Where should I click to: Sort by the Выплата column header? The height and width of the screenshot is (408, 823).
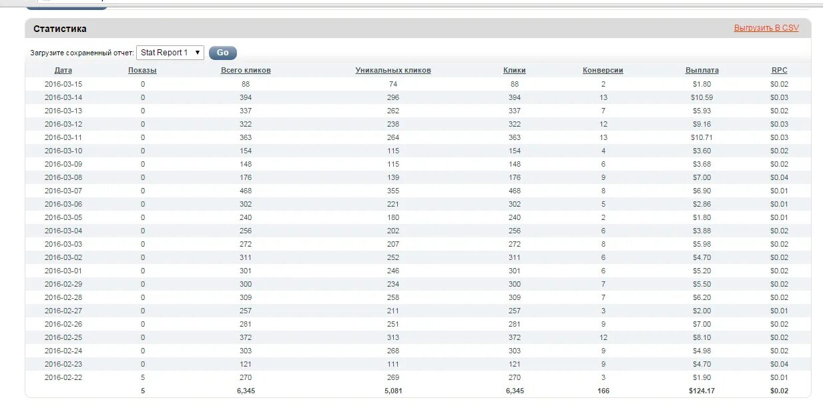pos(702,70)
